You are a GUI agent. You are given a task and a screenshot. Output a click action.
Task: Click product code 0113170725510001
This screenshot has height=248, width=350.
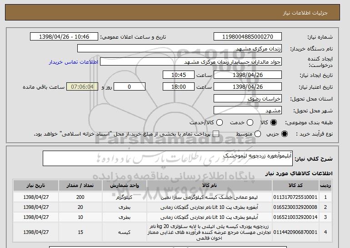pos(295,197)
